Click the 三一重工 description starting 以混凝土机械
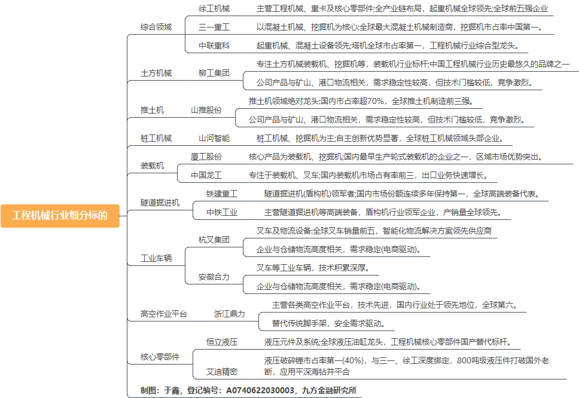Viewport: 579px width, 398px height. (x=400, y=27)
